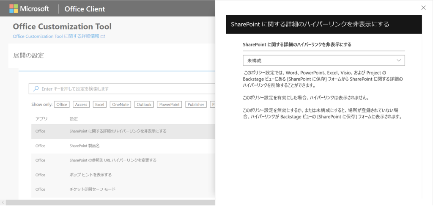Filter settings by Excel

click(x=100, y=104)
